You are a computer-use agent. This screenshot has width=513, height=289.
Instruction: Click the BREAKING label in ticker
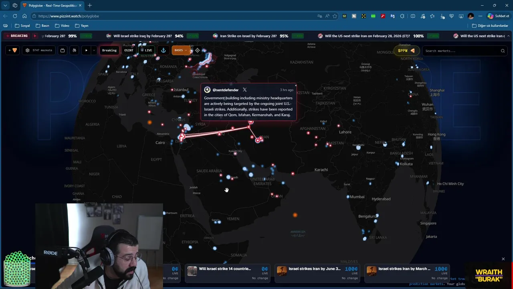pyautogui.click(x=16, y=36)
